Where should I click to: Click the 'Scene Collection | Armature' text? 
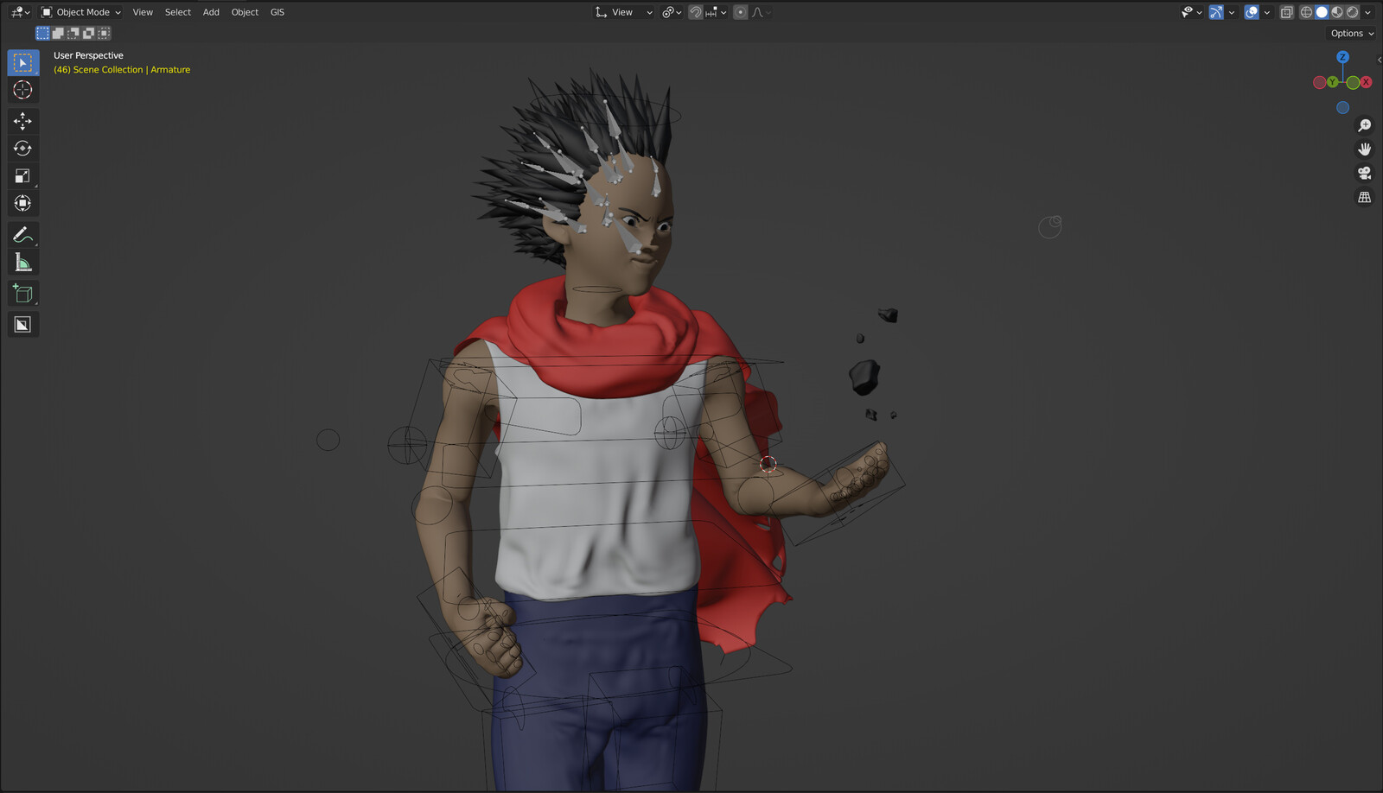[131, 70]
